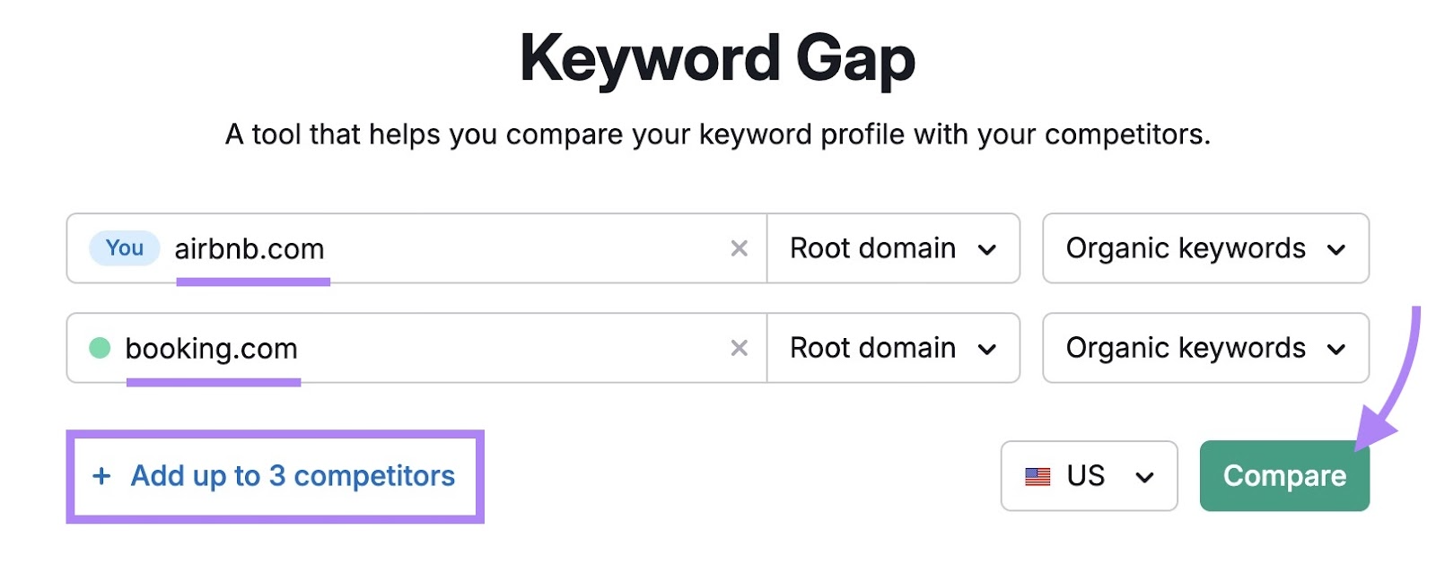
Task: Click the US flag icon
Action: [1039, 476]
